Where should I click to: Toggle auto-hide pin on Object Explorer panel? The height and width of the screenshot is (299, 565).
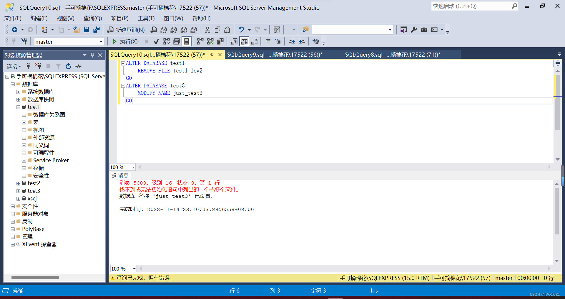coord(92,55)
